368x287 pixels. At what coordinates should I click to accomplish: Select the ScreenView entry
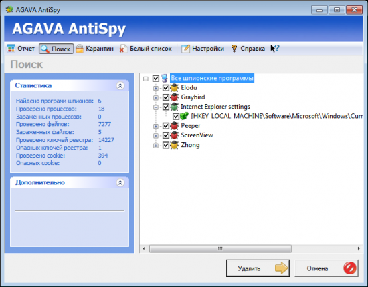[x=197, y=135]
